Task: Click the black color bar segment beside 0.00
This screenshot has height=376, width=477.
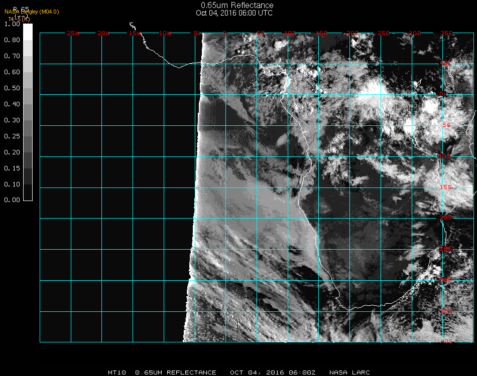Action: pos(28,193)
